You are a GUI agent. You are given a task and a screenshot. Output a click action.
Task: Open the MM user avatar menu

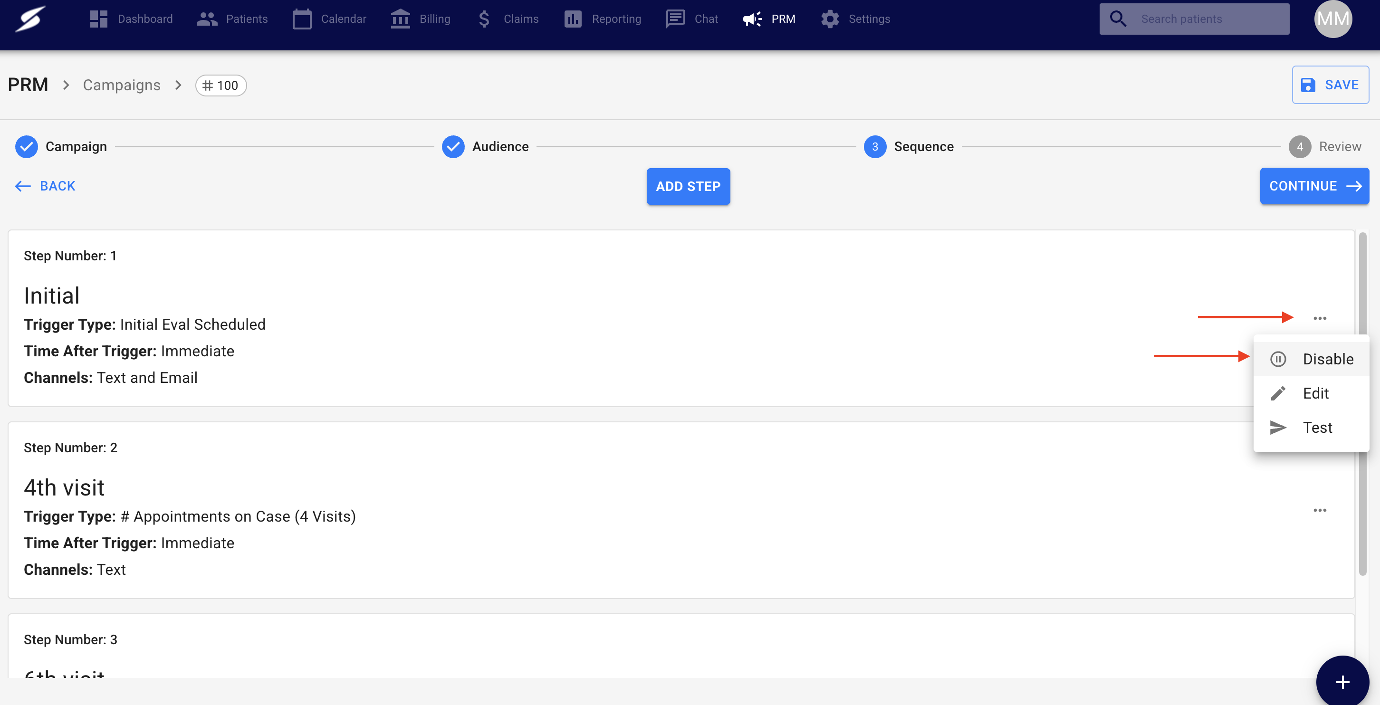[x=1333, y=19]
